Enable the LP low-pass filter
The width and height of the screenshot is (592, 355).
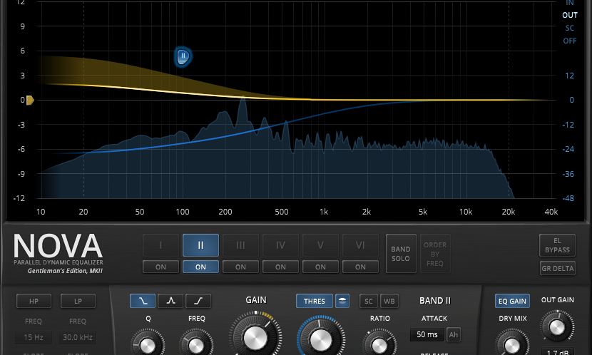(x=78, y=301)
